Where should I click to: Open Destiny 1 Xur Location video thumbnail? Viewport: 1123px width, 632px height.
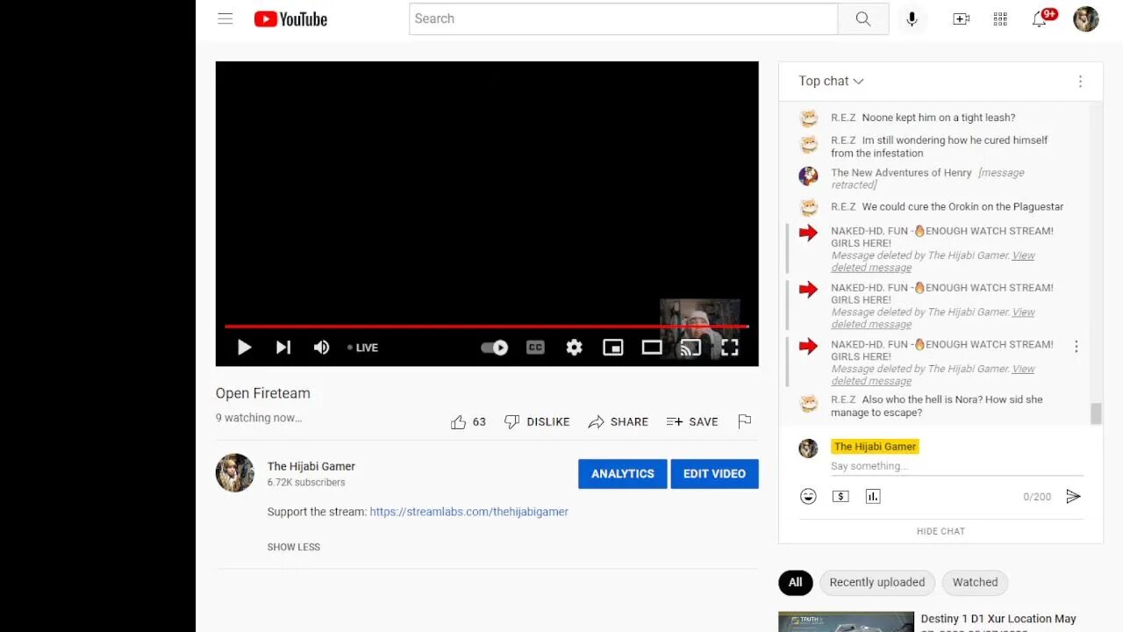[846, 621]
